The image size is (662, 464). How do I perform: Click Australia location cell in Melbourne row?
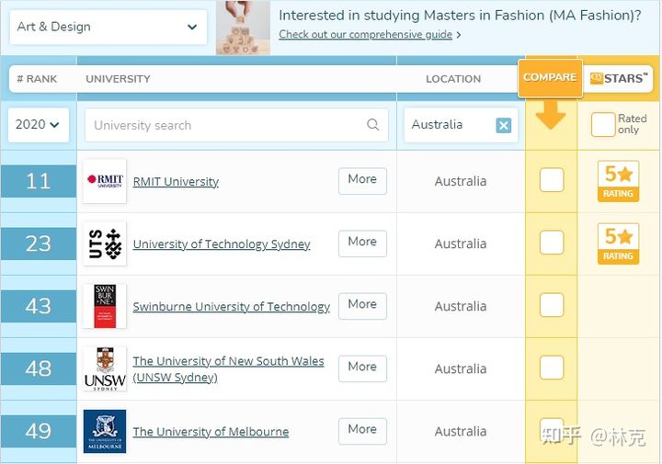(461, 431)
